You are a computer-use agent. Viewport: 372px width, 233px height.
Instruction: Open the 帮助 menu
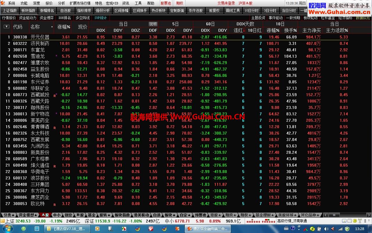151,3
